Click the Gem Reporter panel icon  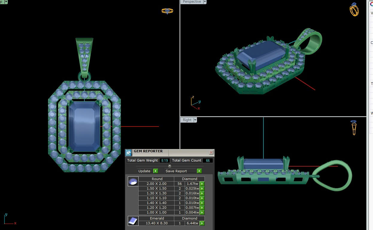pos(128,153)
